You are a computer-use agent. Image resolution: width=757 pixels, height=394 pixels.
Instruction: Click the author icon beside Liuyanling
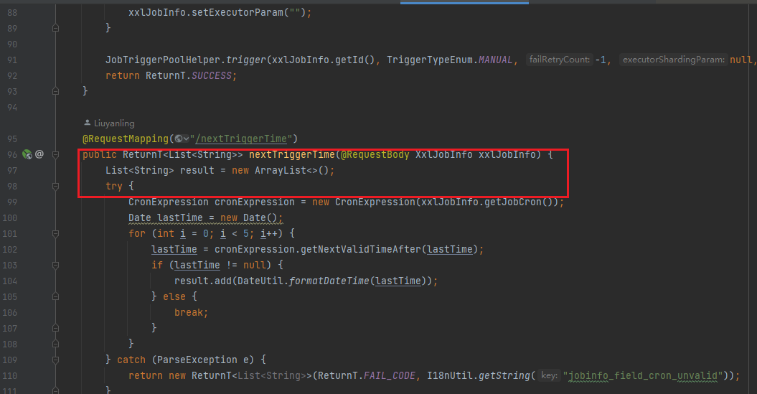click(x=87, y=123)
